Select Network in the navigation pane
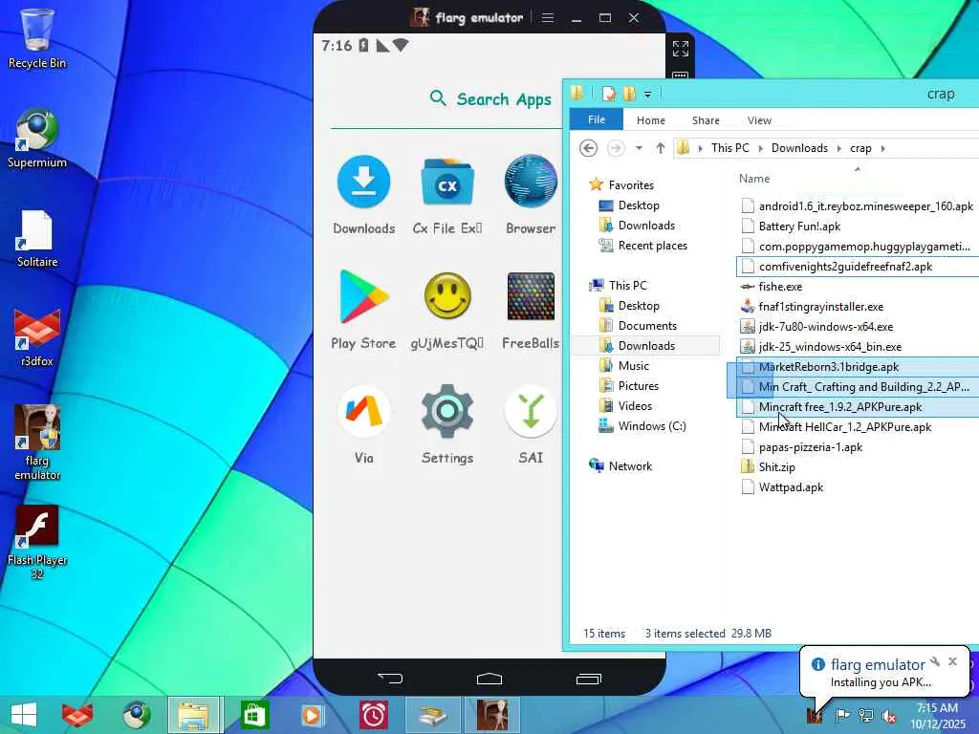This screenshot has height=734, width=979. (x=630, y=465)
